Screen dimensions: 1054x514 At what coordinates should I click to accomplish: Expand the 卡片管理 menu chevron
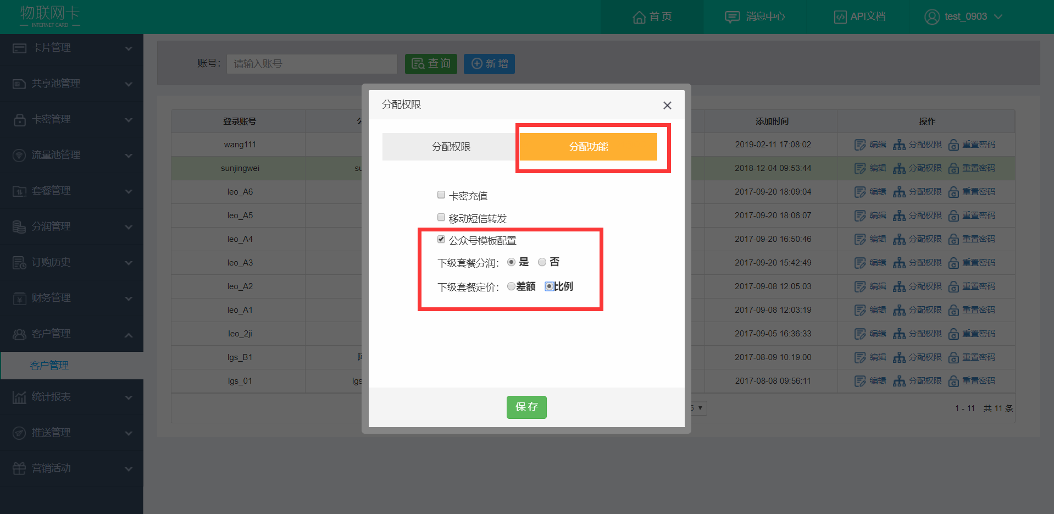tap(129, 48)
